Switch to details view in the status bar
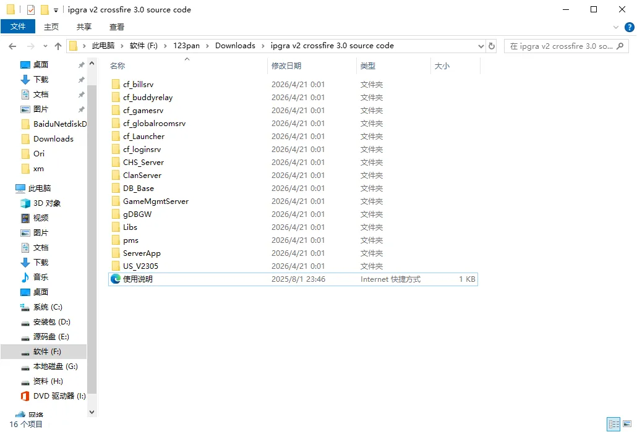Image resolution: width=637 pixels, height=432 pixels. (613, 424)
